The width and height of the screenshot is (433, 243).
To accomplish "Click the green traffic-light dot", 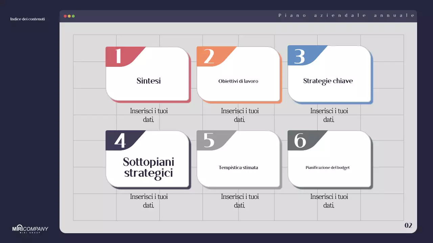I will 73,16.
